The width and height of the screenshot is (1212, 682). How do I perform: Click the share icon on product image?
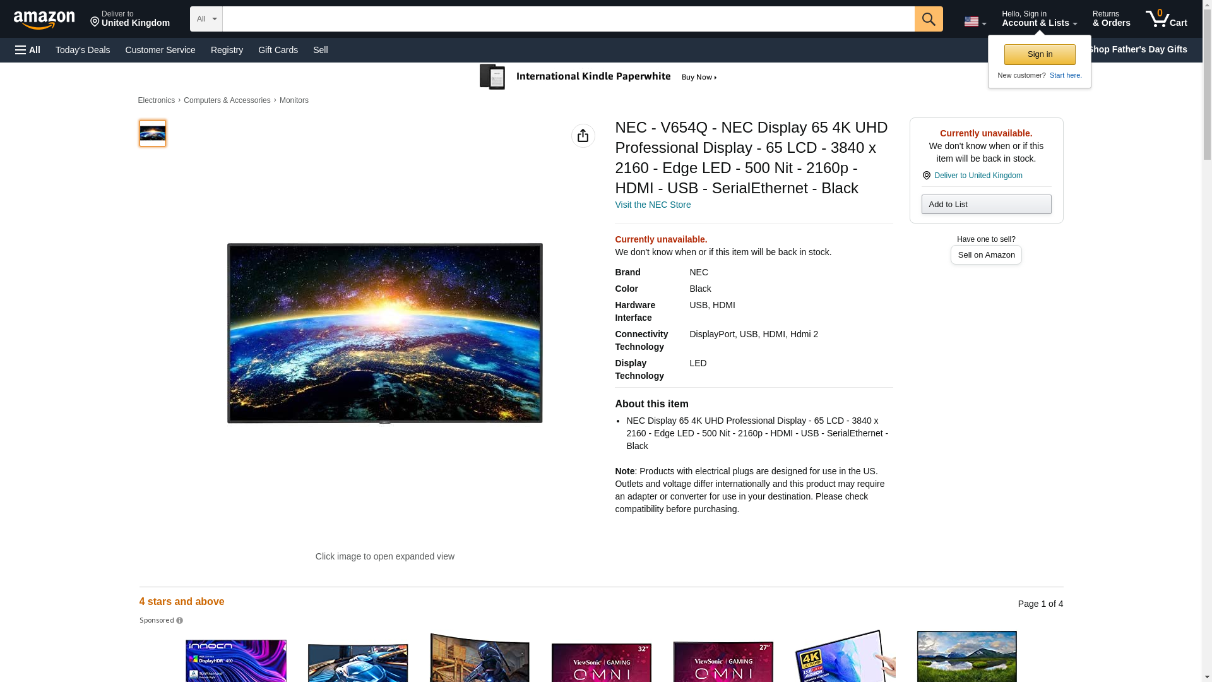583,136
